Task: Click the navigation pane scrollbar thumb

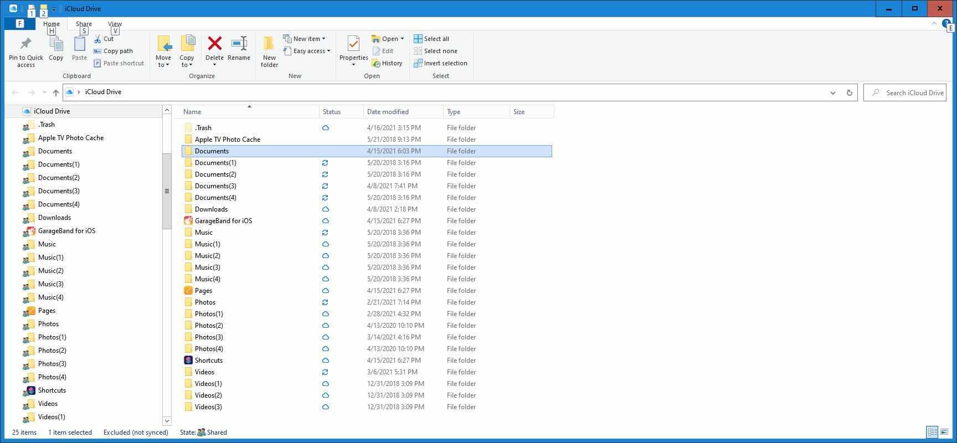Action: pyautogui.click(x=167, y=191)
